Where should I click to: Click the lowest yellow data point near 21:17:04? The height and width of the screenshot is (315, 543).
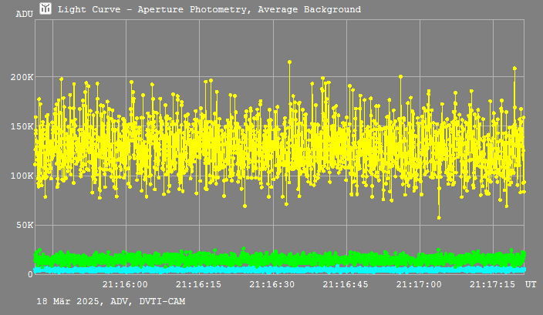click(439, 218)
